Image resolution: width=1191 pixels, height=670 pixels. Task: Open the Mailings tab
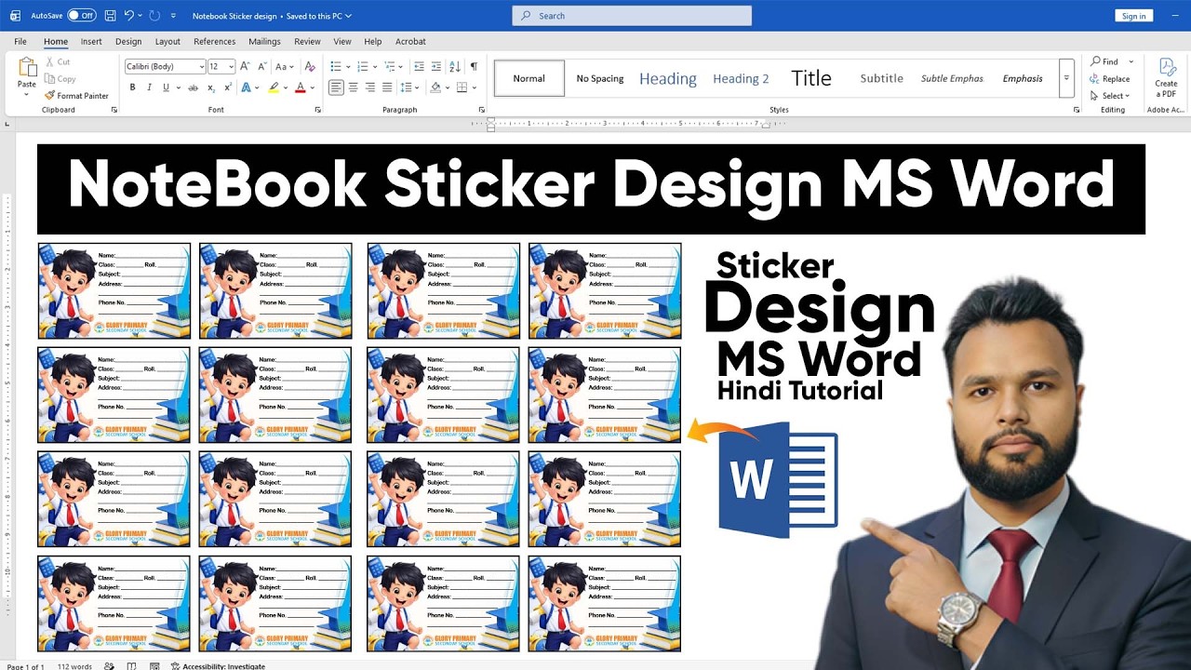coord(264,42)
